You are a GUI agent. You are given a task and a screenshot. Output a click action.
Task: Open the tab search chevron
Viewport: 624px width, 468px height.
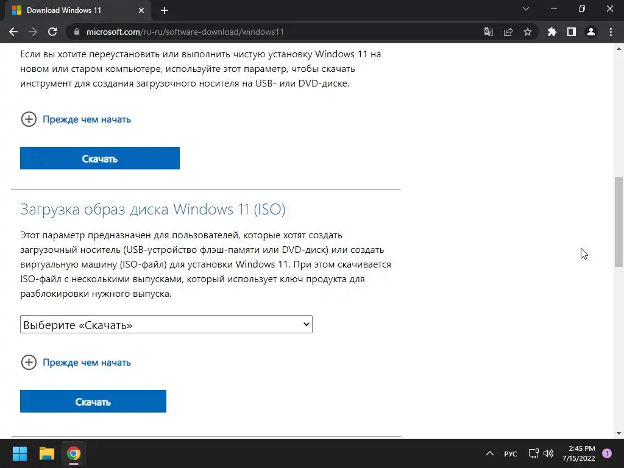click(526, 9)
